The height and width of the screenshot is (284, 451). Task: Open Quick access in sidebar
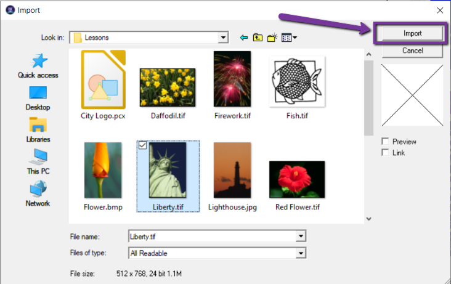38,65
